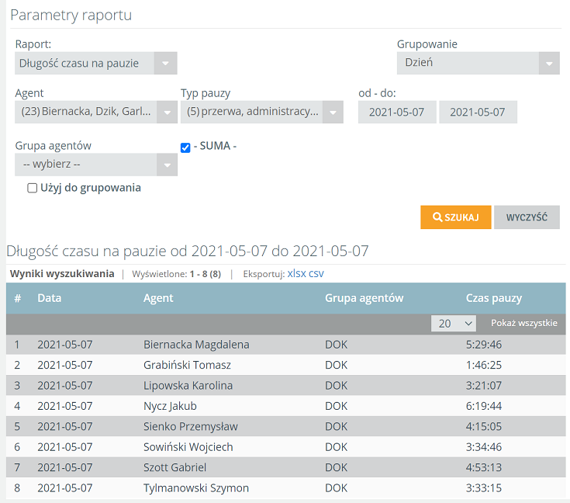Click pause time 5:29:46
Image resolution: width=570 pixels, height=503 pixels.
pyautogui.click(x=484, y=345)
